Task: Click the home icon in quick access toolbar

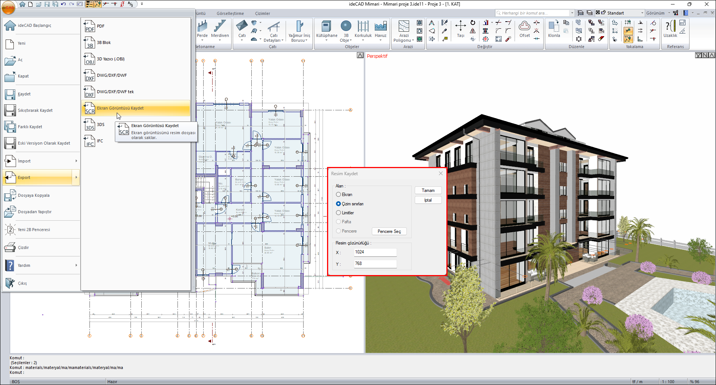Action: (22, 4)
